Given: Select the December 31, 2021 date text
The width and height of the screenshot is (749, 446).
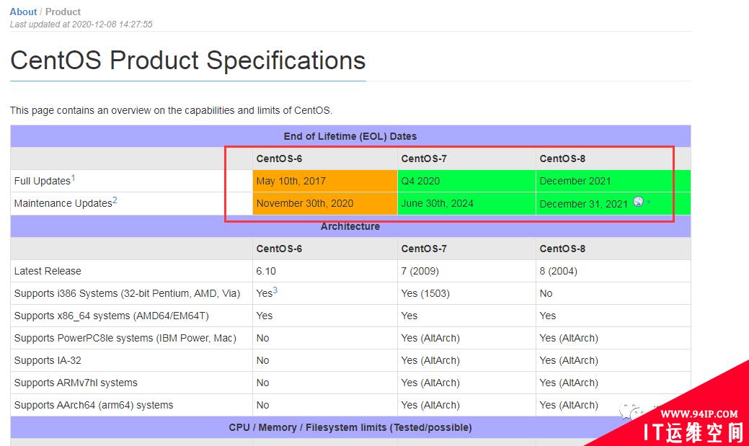Looking at the screenshot, I should tap(583, 204).
